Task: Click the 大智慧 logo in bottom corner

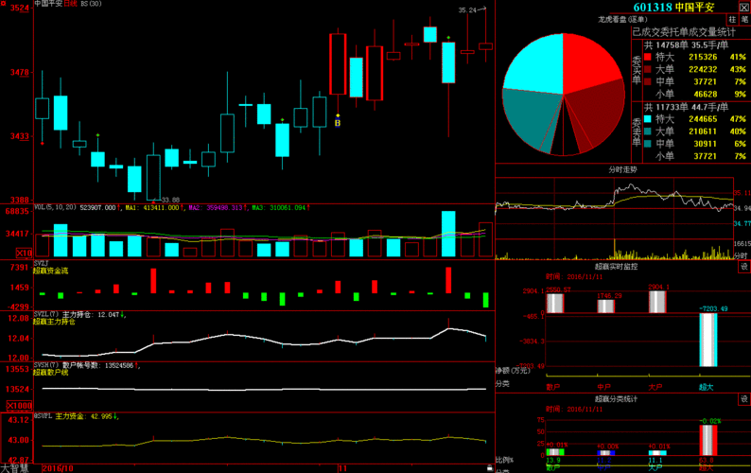Action: (14, 468)
